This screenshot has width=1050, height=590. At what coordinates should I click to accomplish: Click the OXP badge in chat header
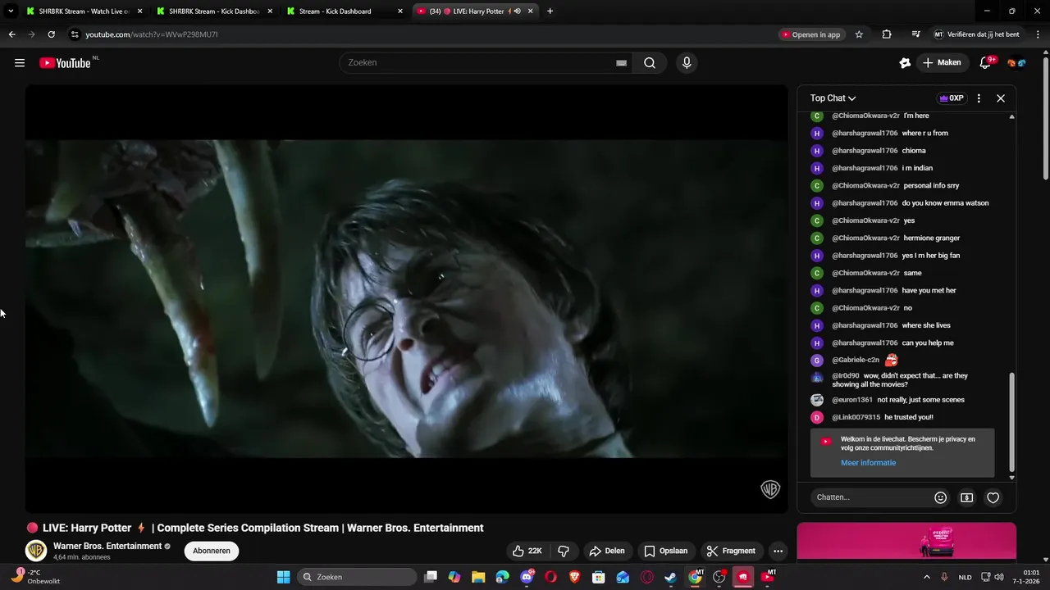(952, 98)
